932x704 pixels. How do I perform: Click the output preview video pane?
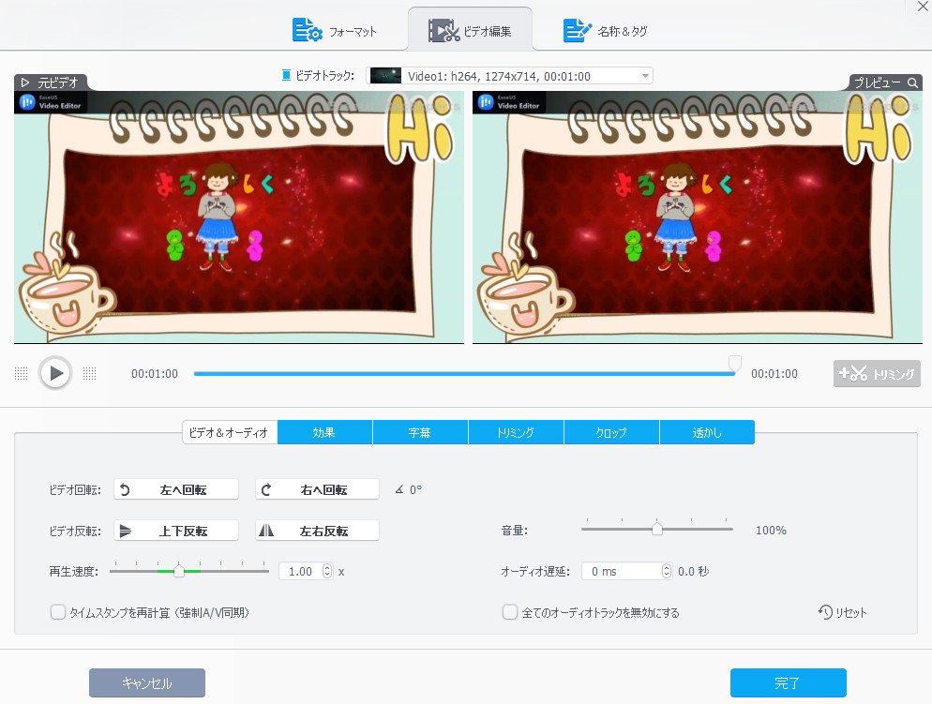tap(698, 217)
